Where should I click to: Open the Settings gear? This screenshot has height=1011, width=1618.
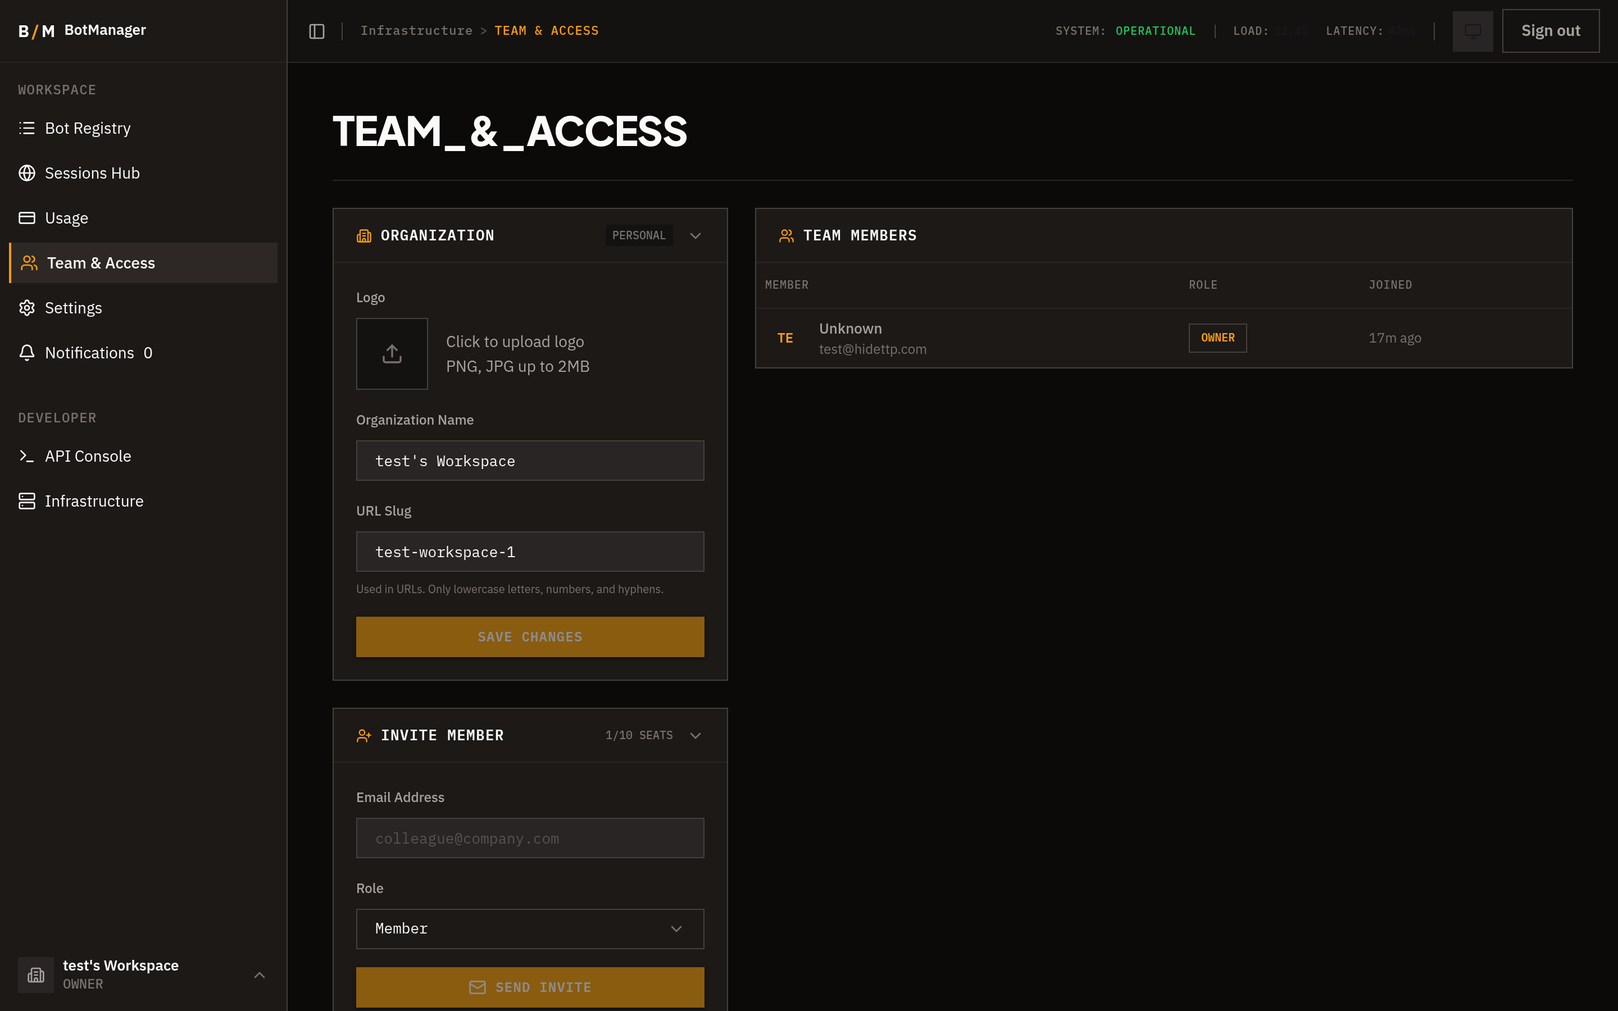point(27,308)
